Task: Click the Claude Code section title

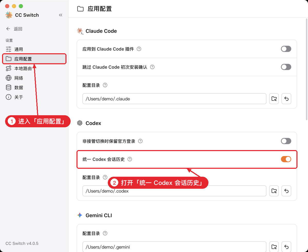Action: (101, 31)
